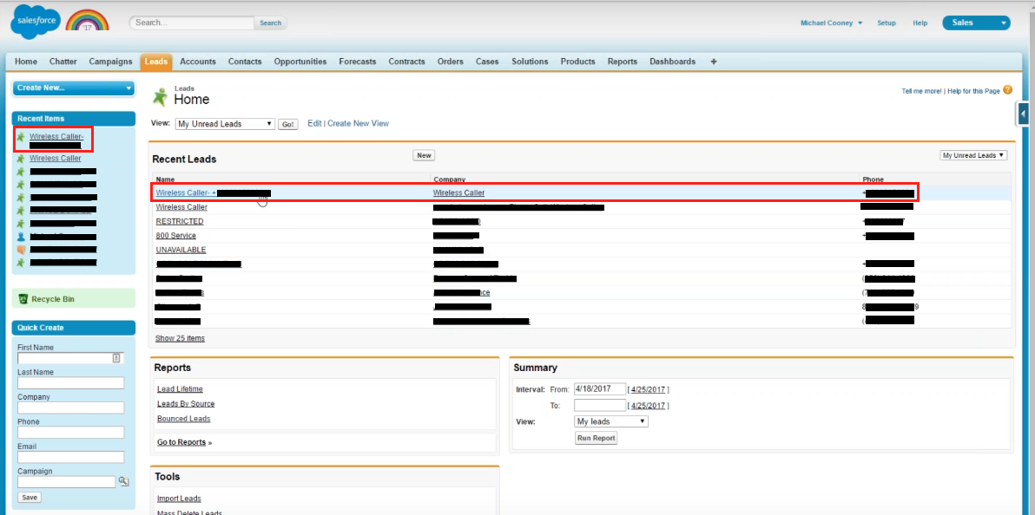Open Help for this Page link
Viewport: 1035px width, 515px height.
(973, 91)
